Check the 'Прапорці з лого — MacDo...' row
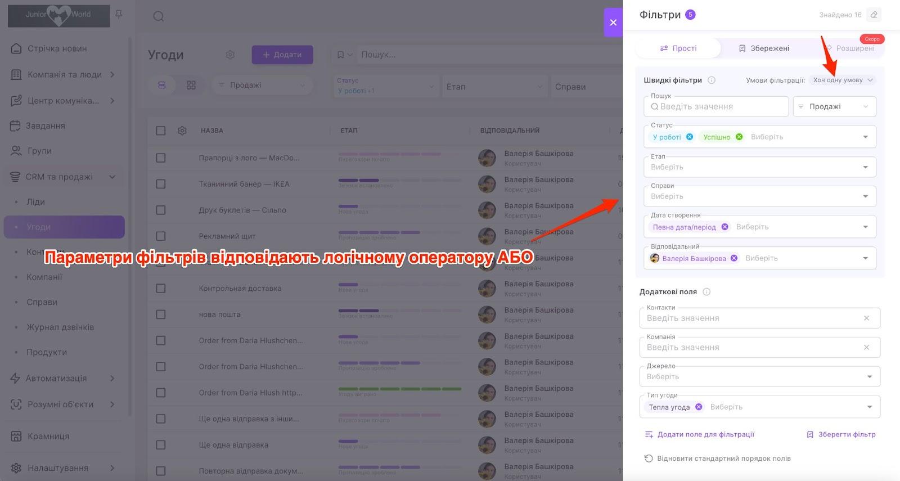 [161, 158]
